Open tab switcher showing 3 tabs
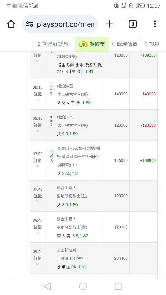 click(x=133, y=24)
